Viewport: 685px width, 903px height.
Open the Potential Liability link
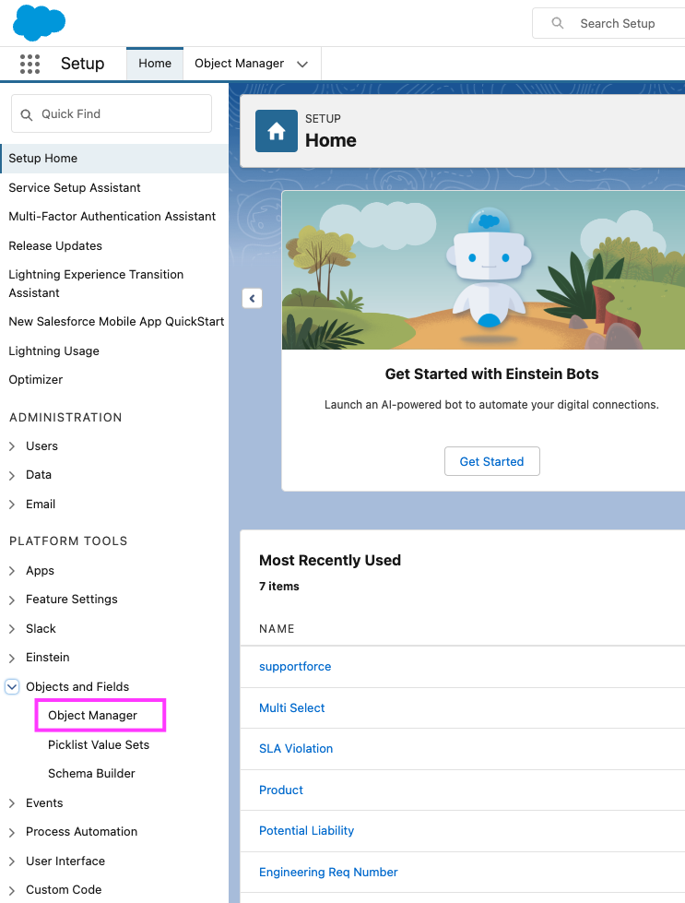tap(306, 830)
